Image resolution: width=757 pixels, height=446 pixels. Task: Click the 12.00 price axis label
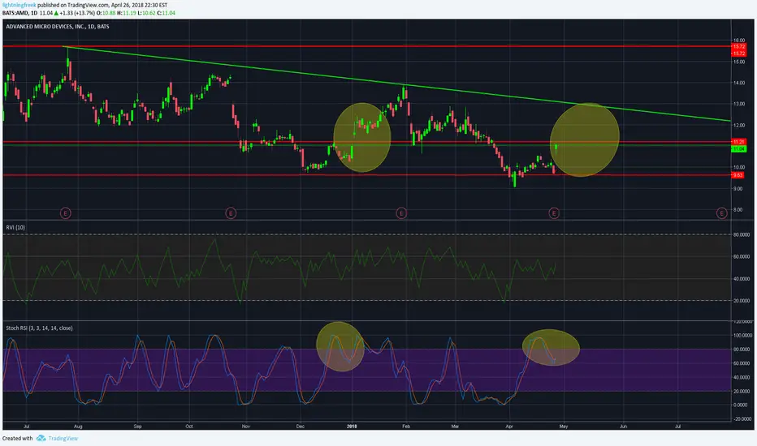coord(738,126)
